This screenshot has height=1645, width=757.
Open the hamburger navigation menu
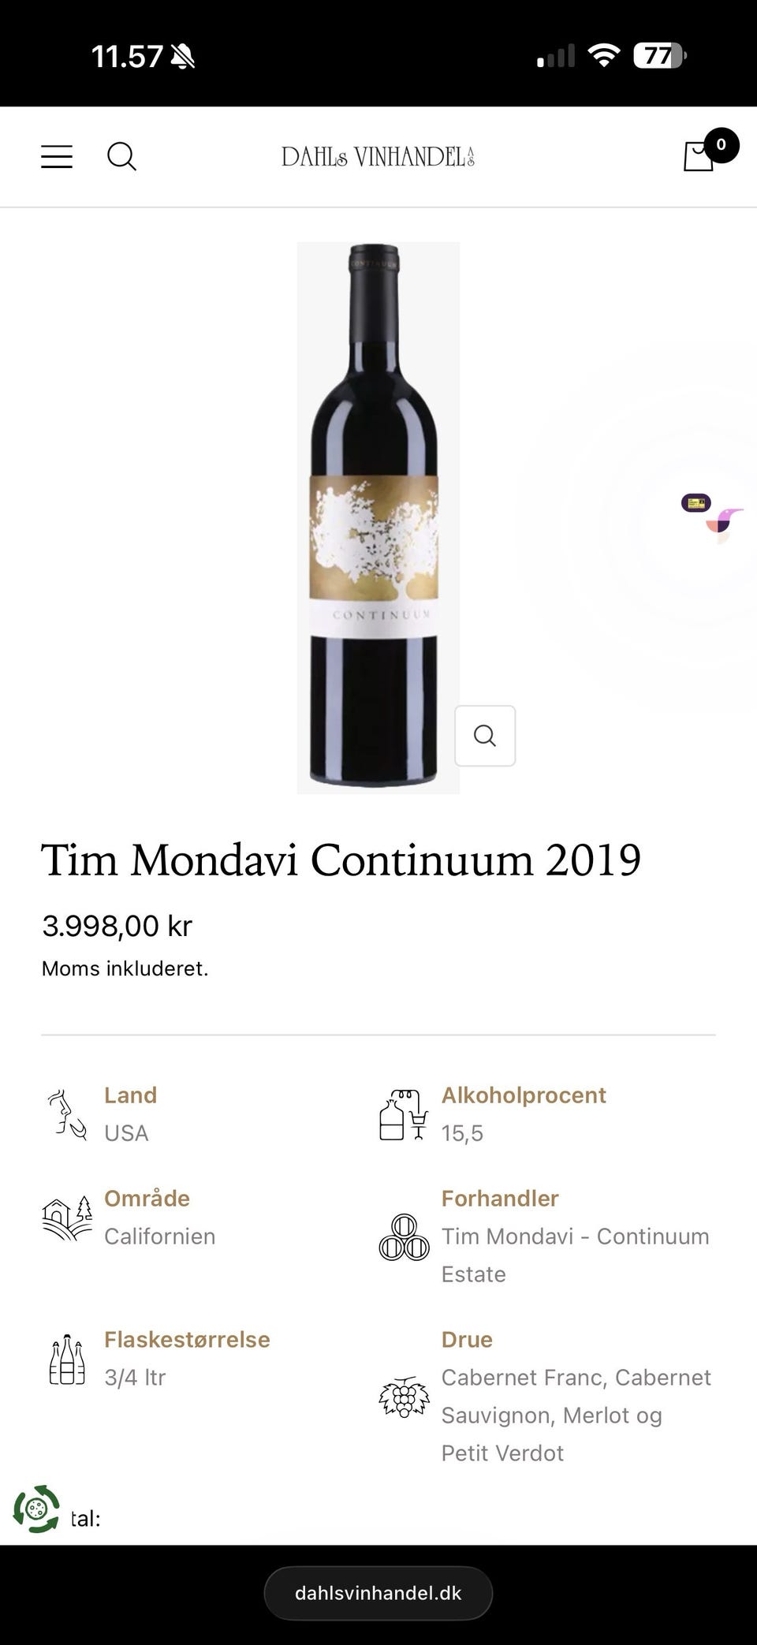[x=57, y=157]
